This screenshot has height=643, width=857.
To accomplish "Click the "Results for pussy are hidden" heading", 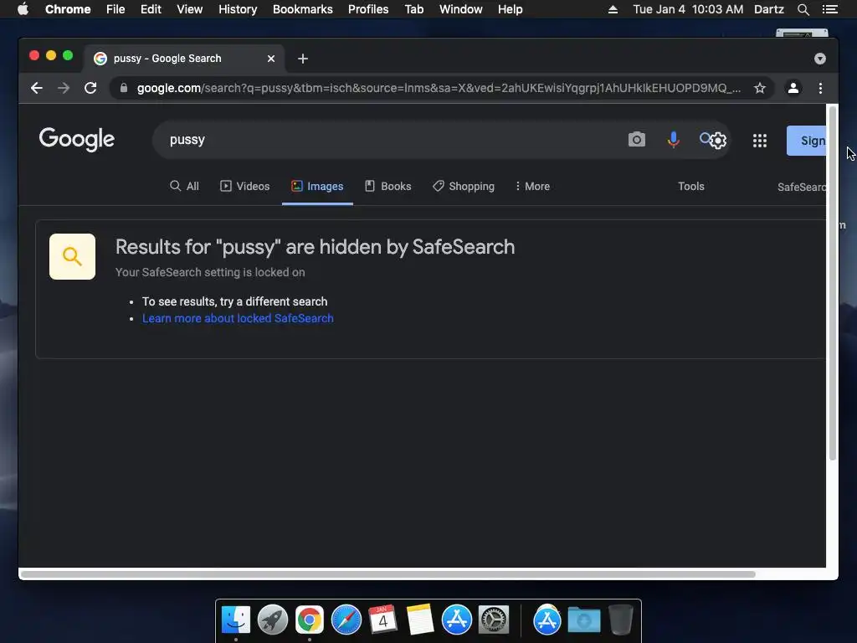I will click(x=315, y=247).
